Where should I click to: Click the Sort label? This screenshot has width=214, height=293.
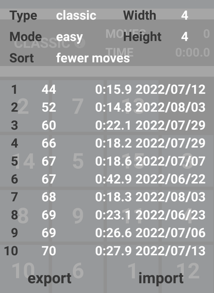[21, 58]
